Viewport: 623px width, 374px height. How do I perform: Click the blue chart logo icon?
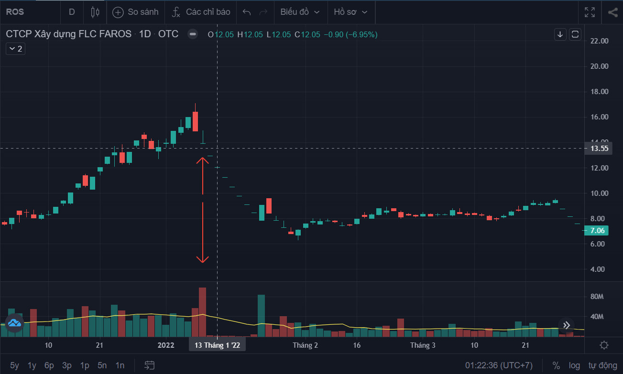pyautogui.click(x=14, y=323)
